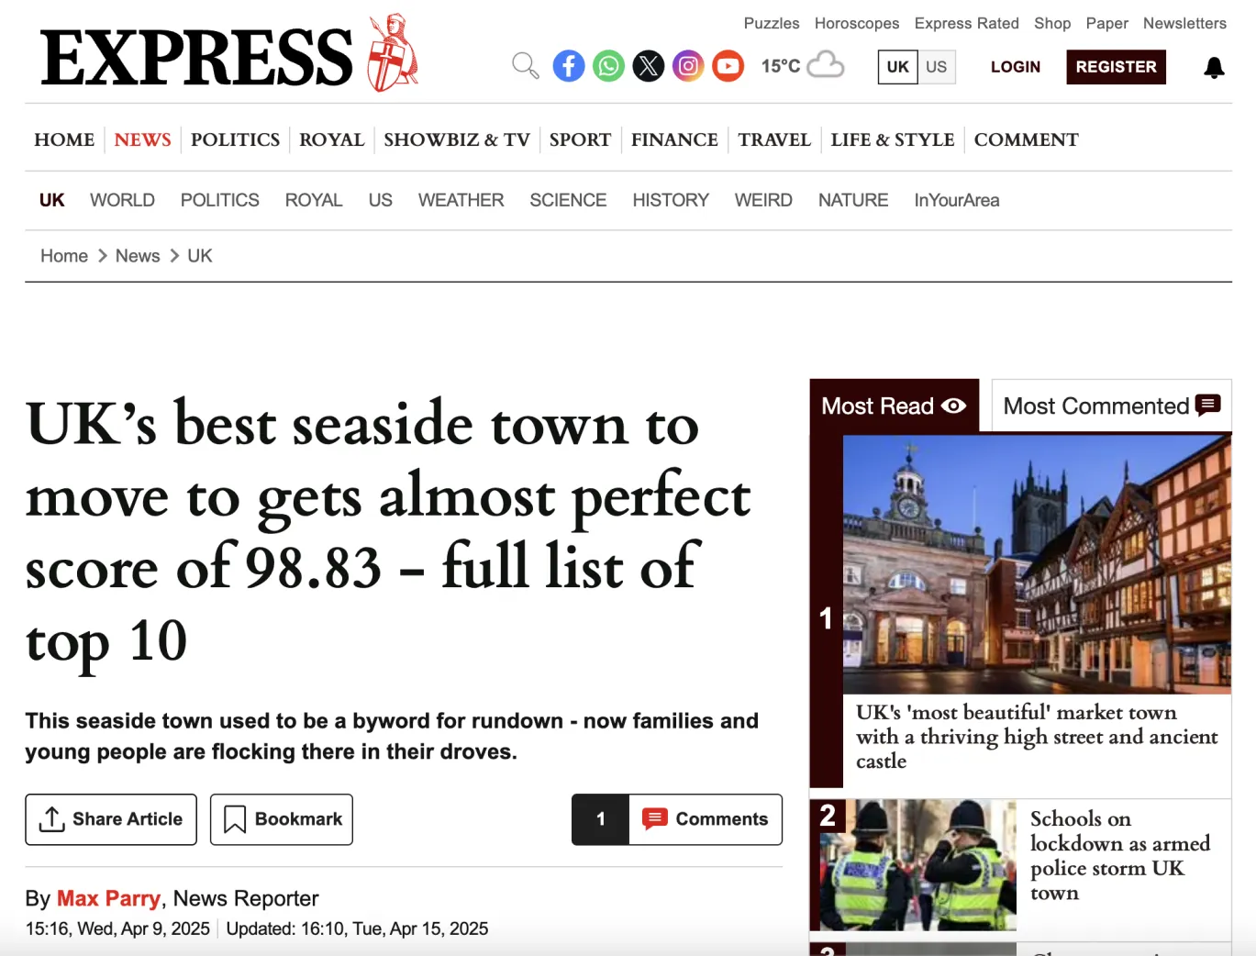Open the Horoscopes link
The width and height of the screenshot is (1256, 956).
(857, 23)
